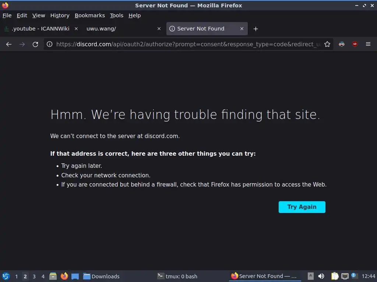The image size is (377, 282).
Task: Open the Bookmarks menu
Action: (90, 15)
